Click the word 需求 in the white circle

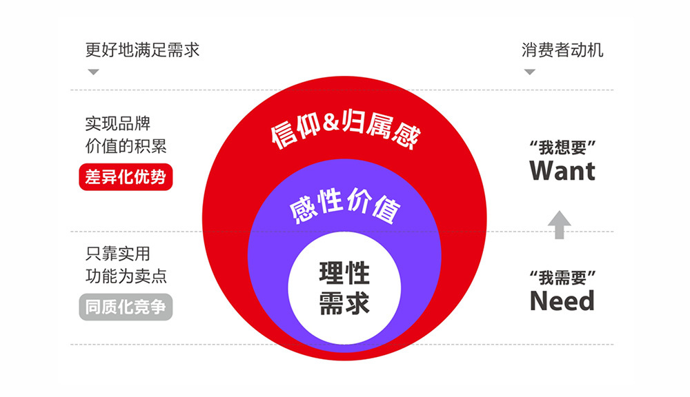[344, 303]
